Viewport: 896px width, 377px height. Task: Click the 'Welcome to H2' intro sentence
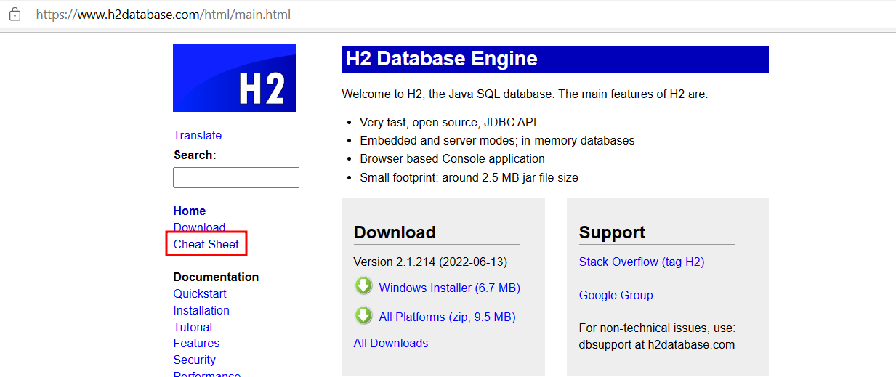525,94
